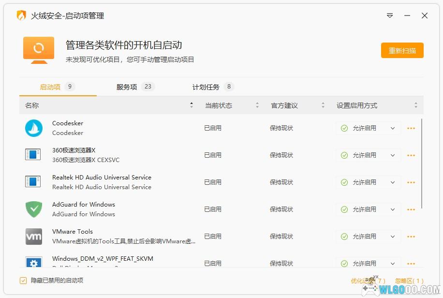The image size is (443, 298).
Task: Click the VMware Tools vm icon
Action: pos(34,237)
